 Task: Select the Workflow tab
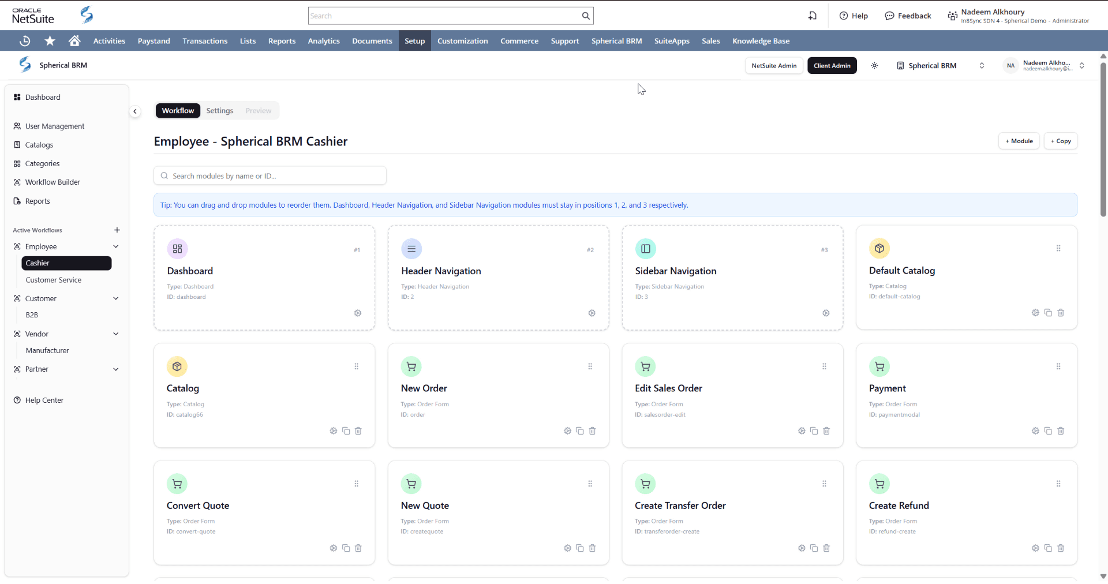(x=178, y=111)
